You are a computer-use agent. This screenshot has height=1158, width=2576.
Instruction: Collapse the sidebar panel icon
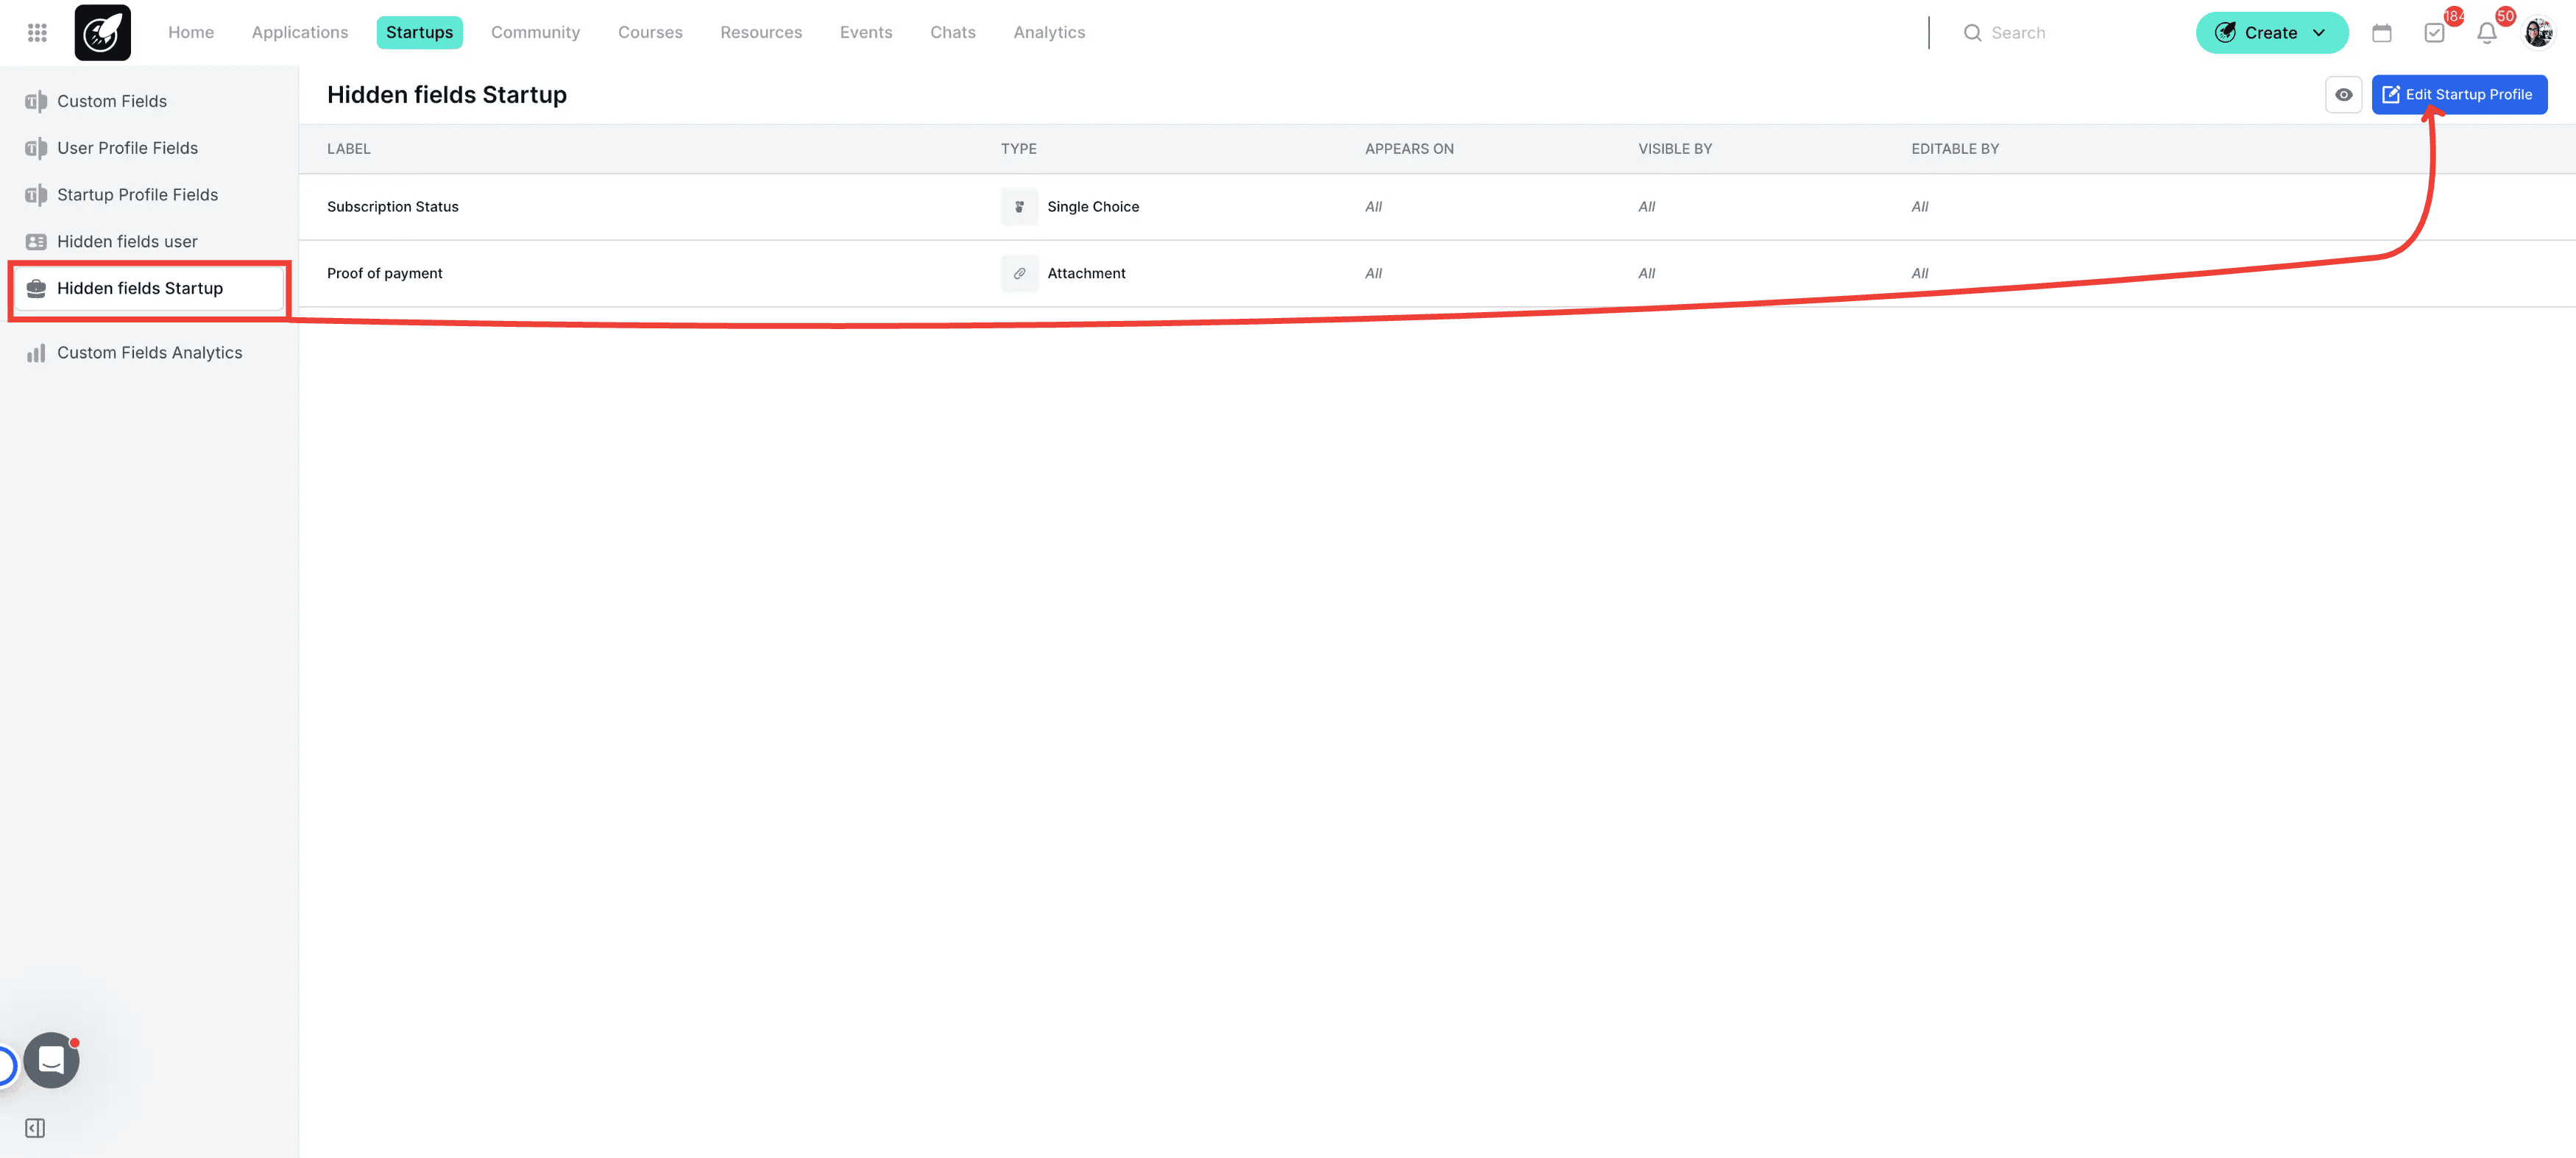point(35,1128)
